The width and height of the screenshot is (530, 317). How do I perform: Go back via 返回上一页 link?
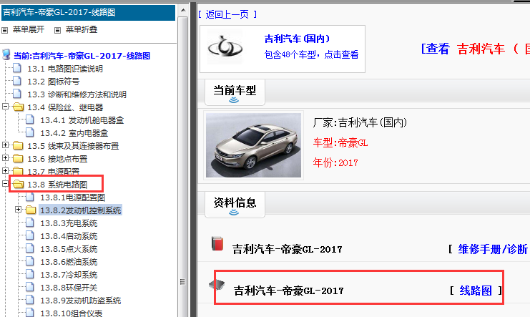tap(227, 14)
